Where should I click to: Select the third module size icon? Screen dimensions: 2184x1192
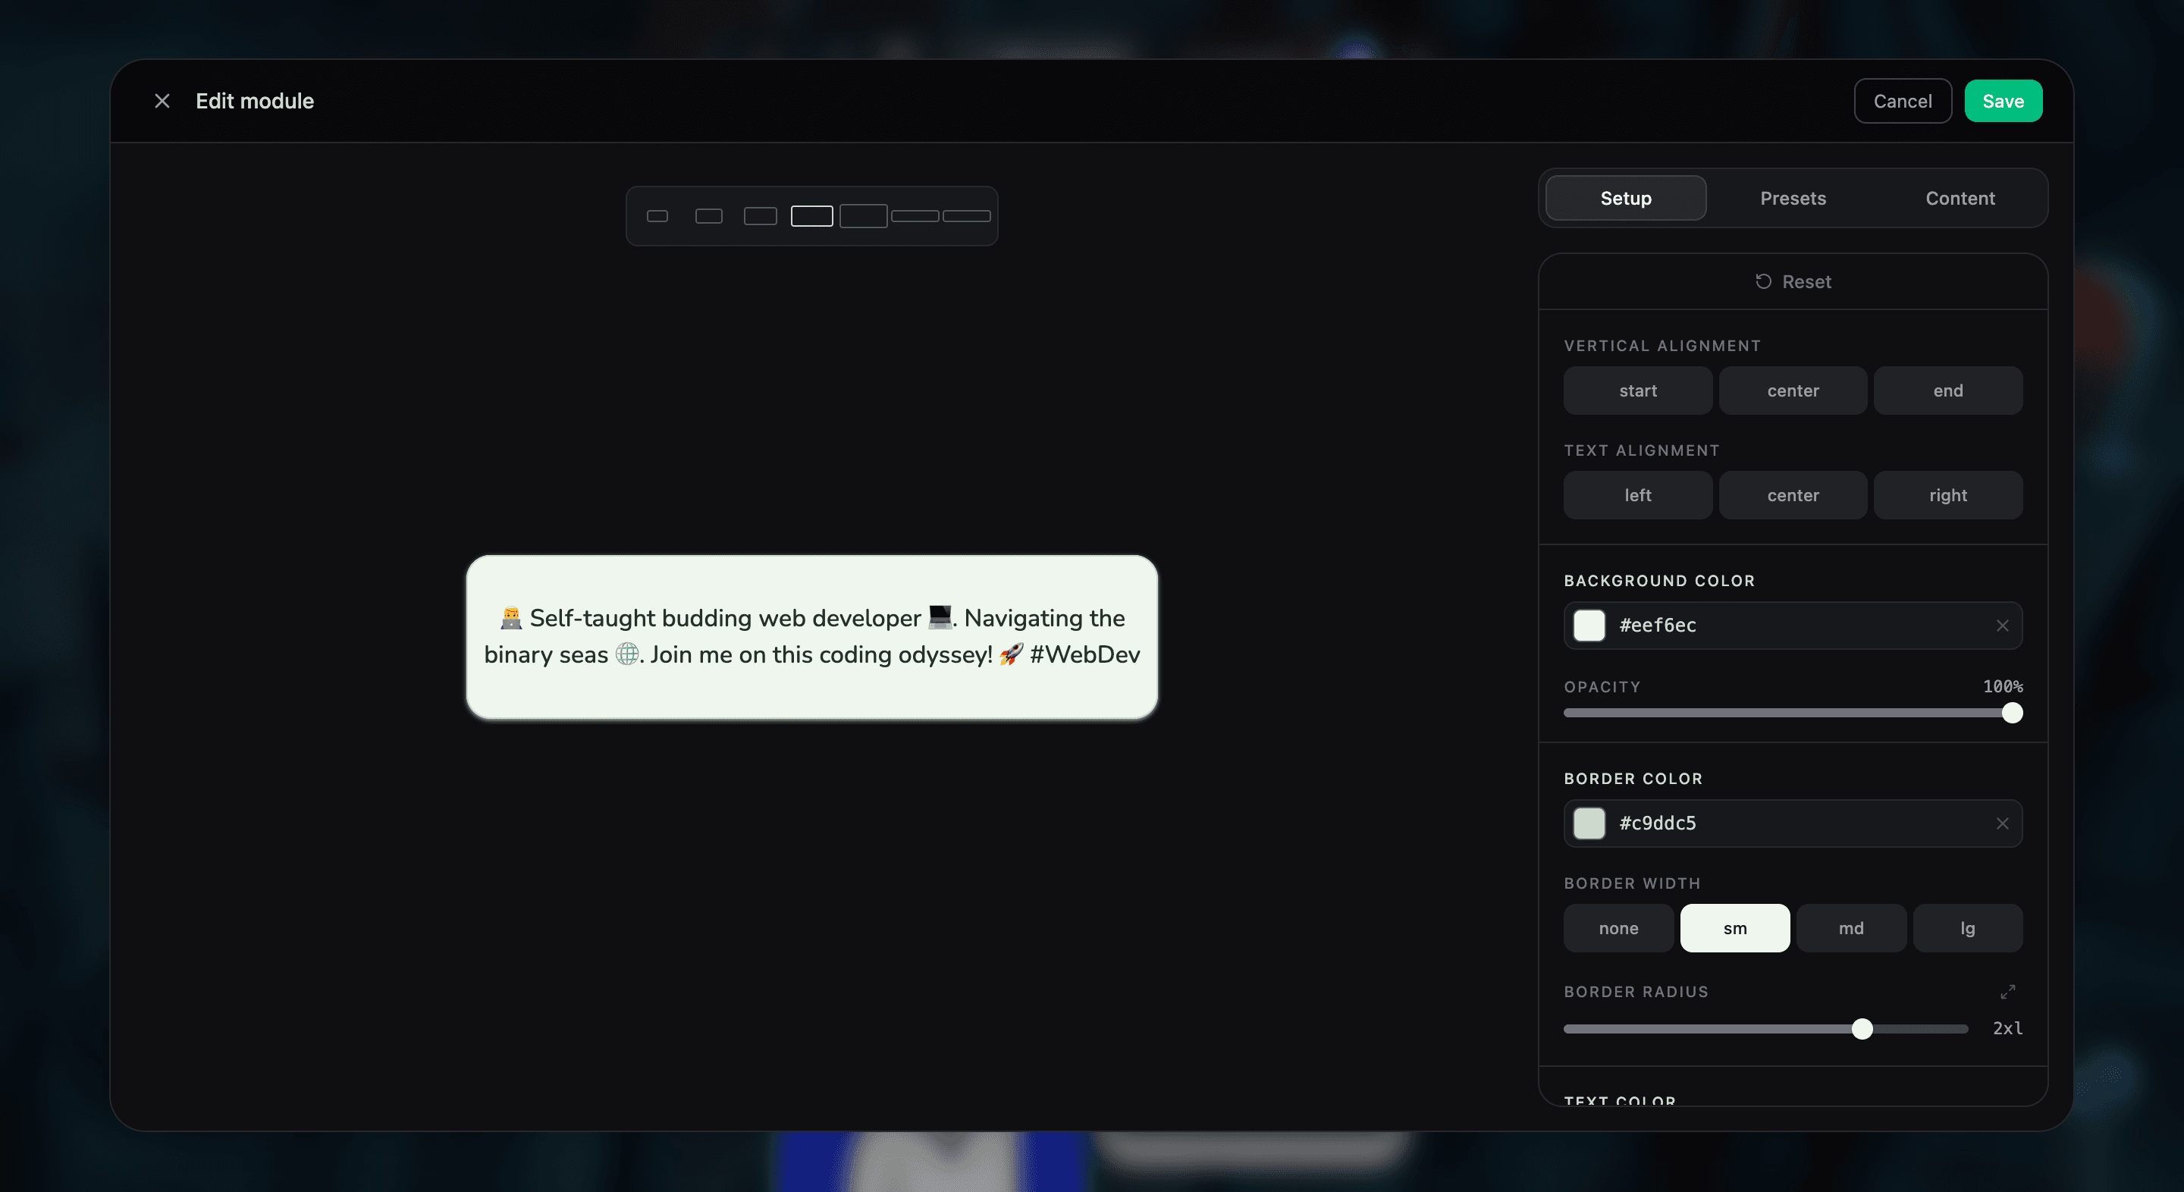[x=761, y=216]
